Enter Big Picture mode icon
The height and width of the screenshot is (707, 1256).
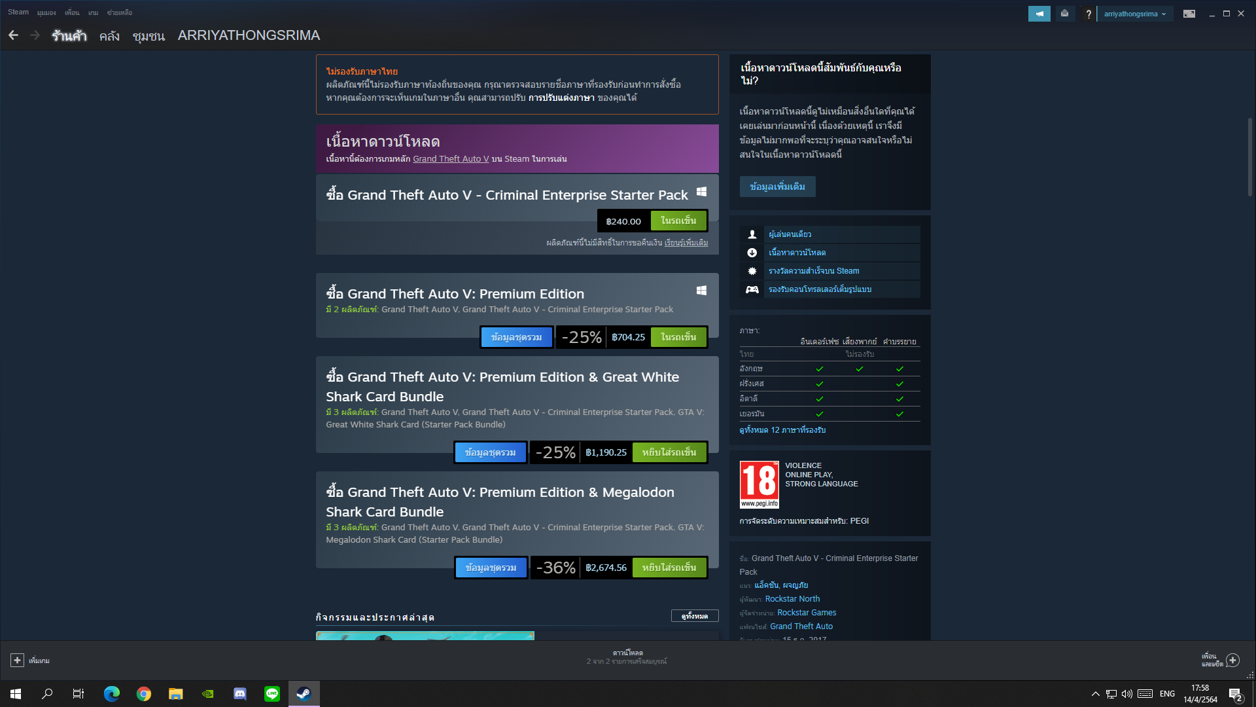(1189, 14)
